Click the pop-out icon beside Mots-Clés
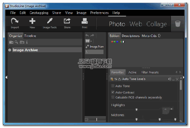This screenshot has height=128, width=190. 159,36
